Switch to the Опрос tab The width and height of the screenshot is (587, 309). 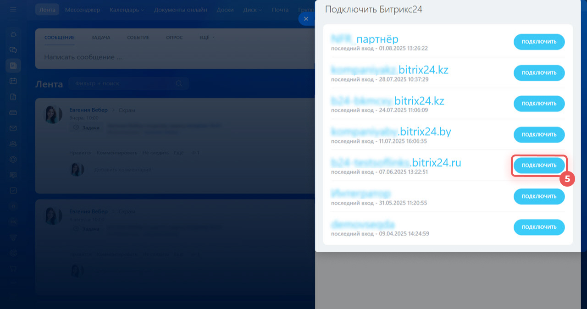tap(174, 38)
